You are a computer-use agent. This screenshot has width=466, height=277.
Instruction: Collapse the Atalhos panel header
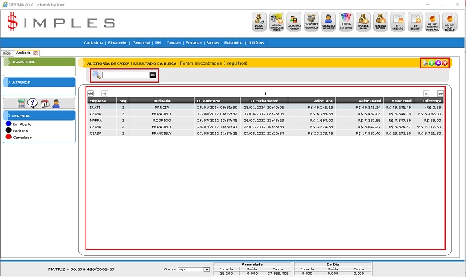coord(39,83)
